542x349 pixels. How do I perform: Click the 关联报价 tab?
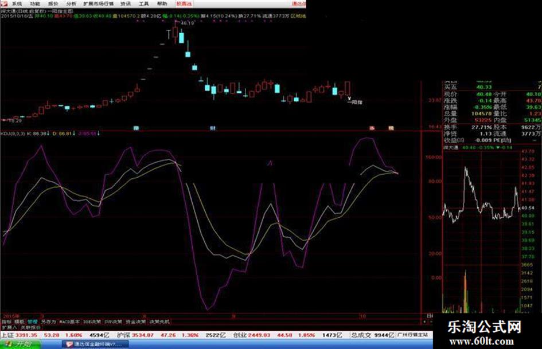click(x=30, y=327)
